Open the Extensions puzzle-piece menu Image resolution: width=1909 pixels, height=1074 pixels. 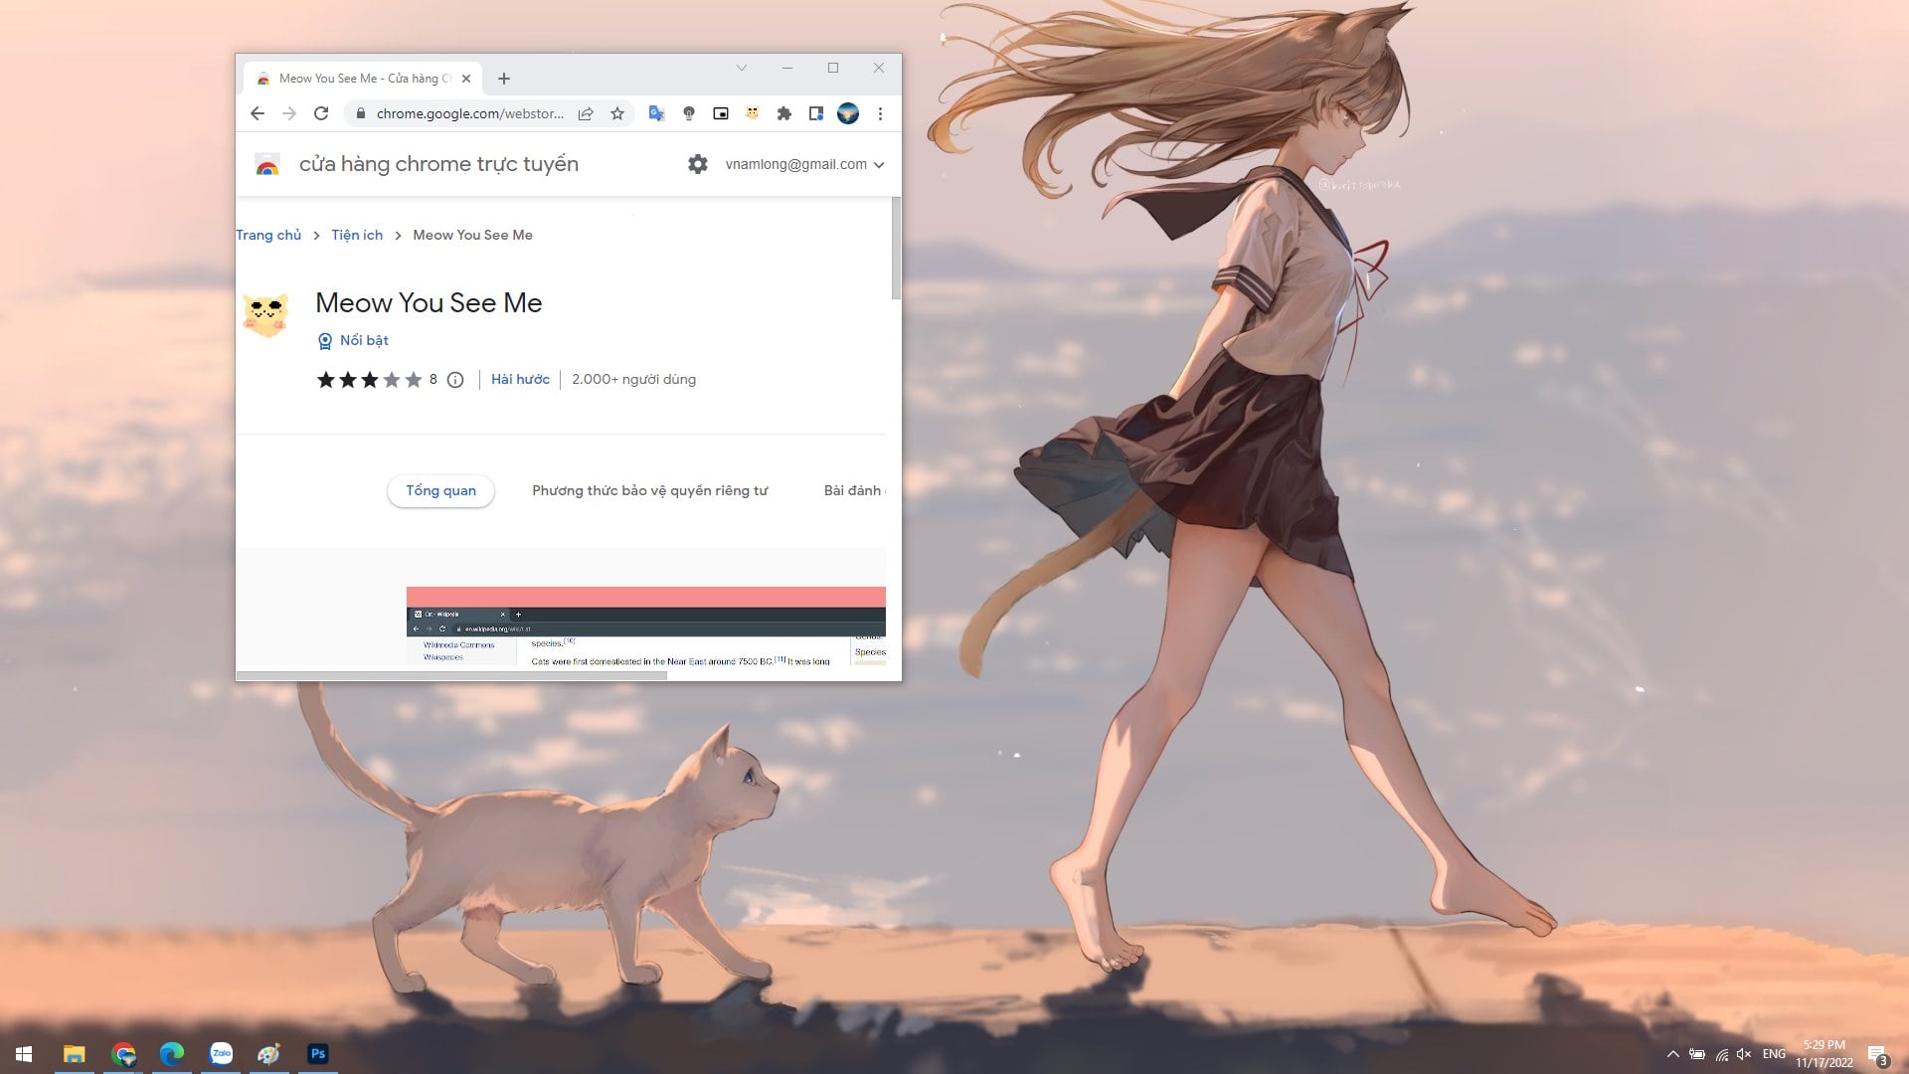click(x=783, y=113)
